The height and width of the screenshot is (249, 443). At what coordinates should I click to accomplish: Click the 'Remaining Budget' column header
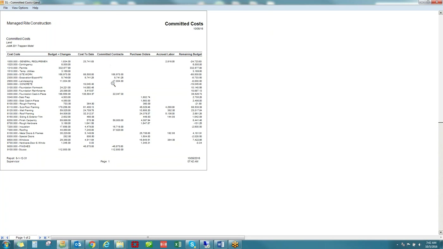[190, 54]
